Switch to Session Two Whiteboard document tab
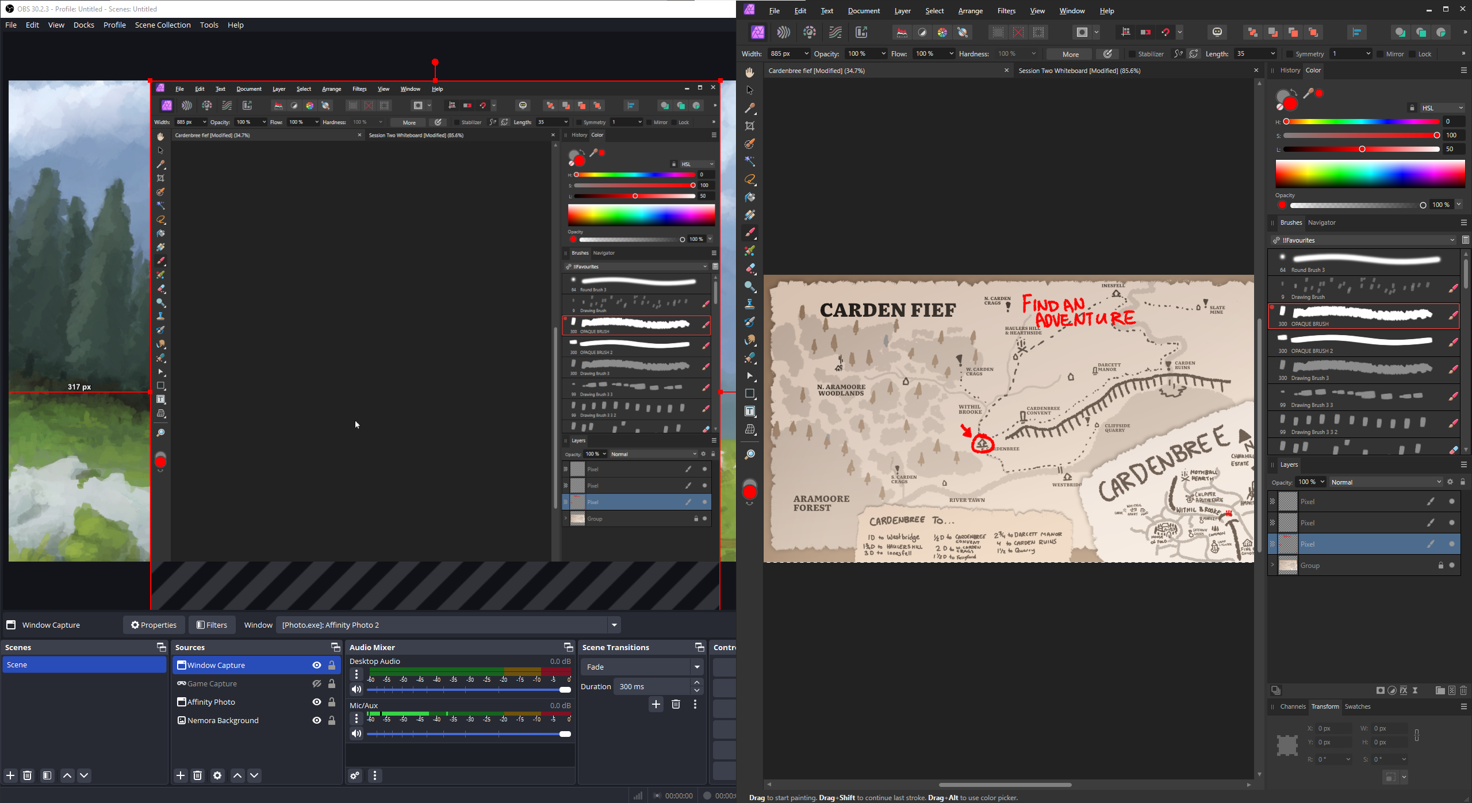 pyautogui.click(x=1079, y=71)
